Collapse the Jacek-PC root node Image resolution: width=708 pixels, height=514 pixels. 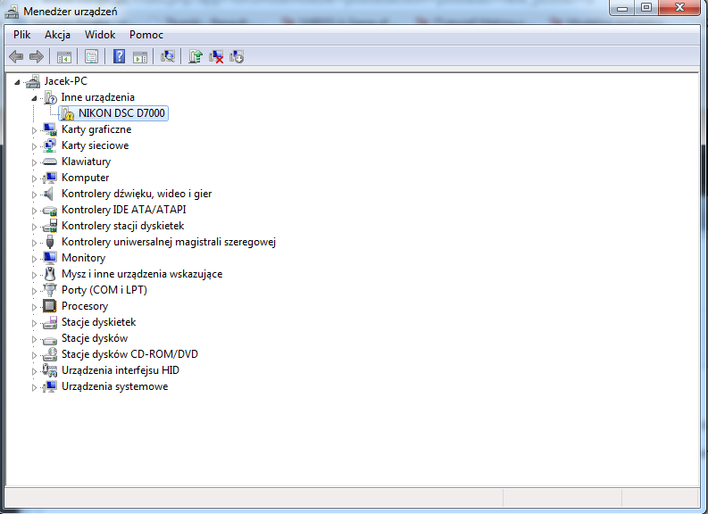[17, 82]
